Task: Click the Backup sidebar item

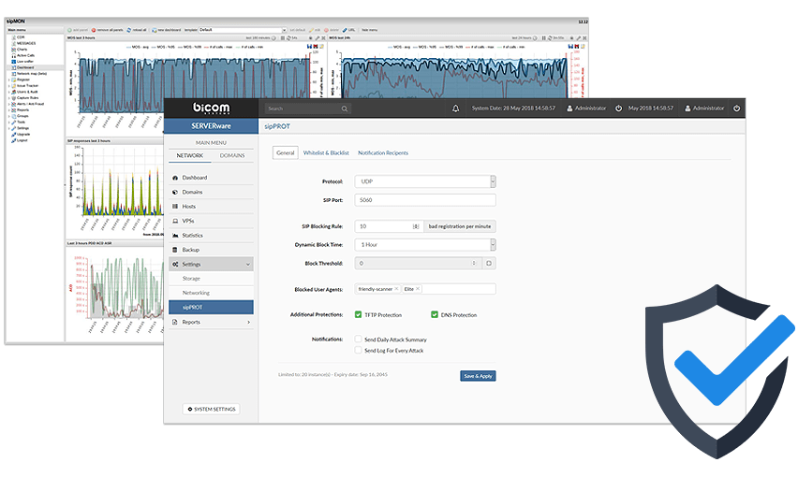Action: coord(190,250)
